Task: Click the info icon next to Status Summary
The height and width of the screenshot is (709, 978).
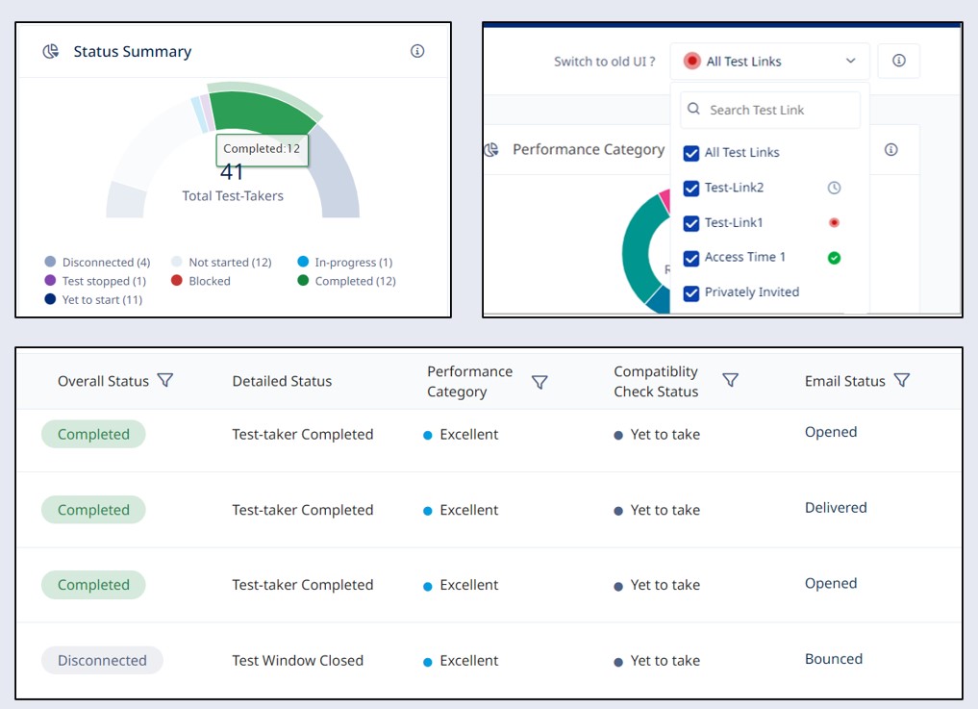Action: (x=417, y=52)
